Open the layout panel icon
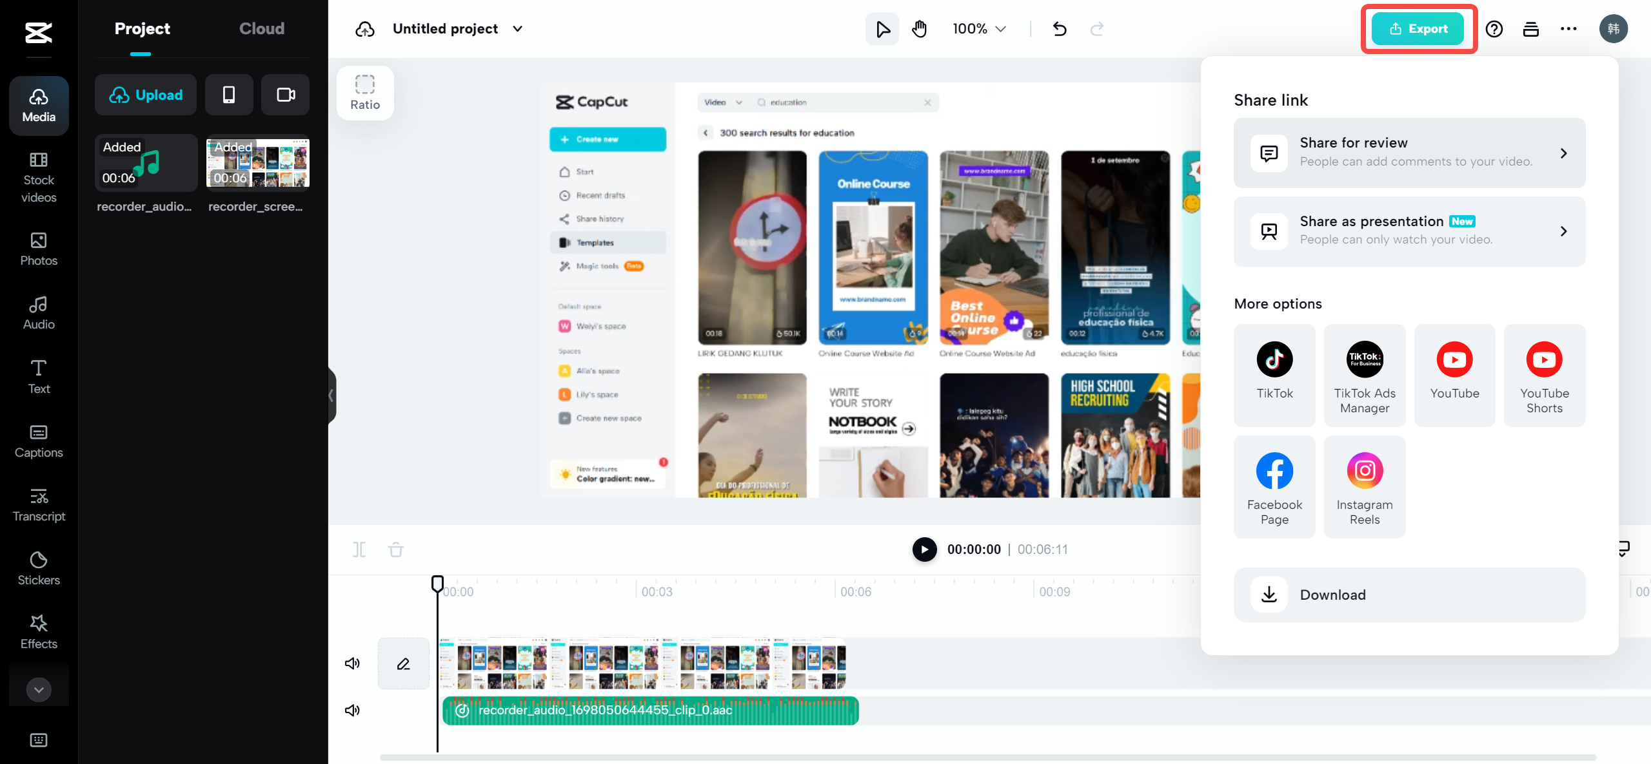This screenshot has width=1651, height=764. (1531, 29)
